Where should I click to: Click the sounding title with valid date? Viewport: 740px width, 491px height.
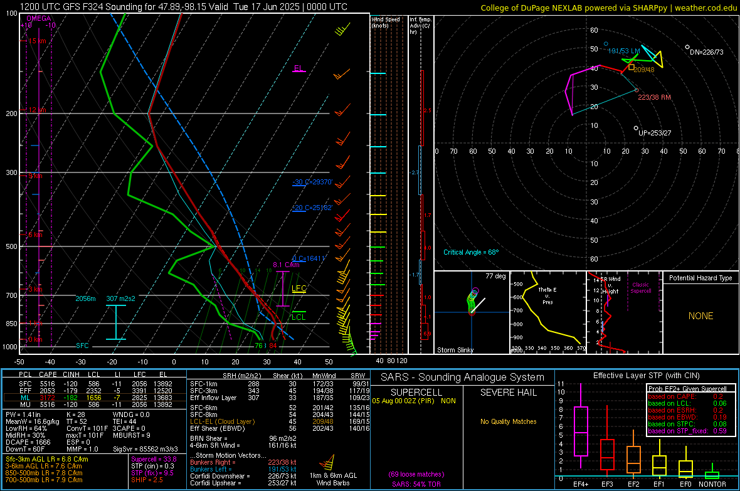point(184,7)
